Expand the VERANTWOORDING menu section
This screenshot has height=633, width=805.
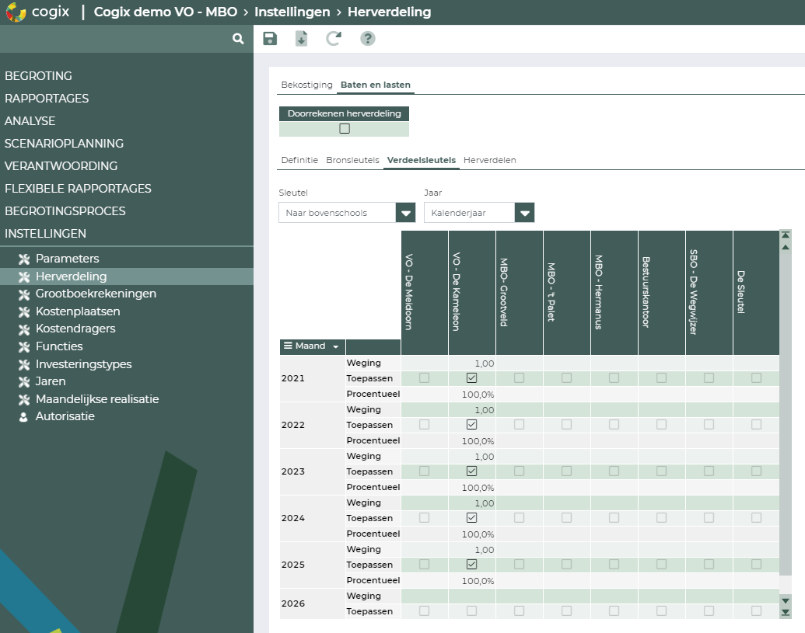point(61,166)
